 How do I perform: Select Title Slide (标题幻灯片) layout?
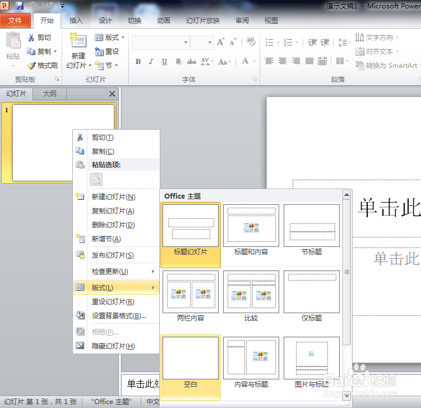pyautogui.click(x=191, y=235)
